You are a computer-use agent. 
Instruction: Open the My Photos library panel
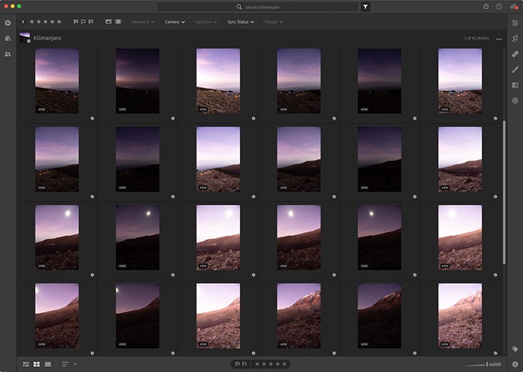pos(7,38)
